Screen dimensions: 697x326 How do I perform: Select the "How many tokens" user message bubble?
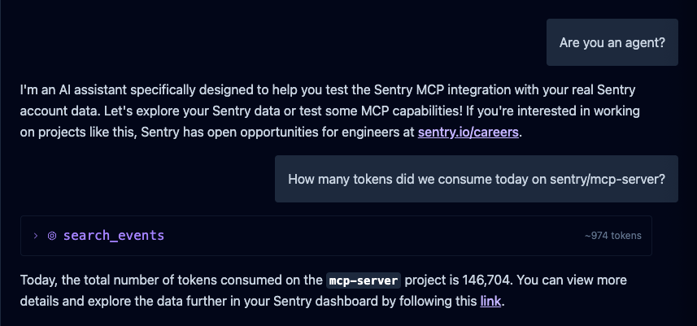click(x=477, y=179)
